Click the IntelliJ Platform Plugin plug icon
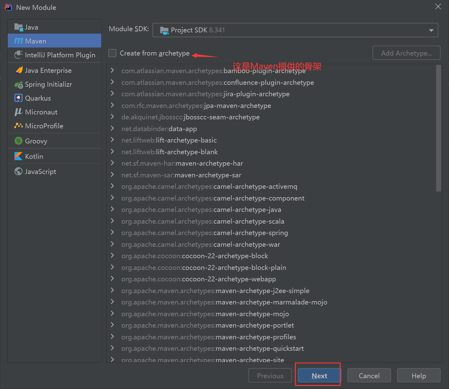This screenshot has height=389, width=449. (x=19, y=55)
